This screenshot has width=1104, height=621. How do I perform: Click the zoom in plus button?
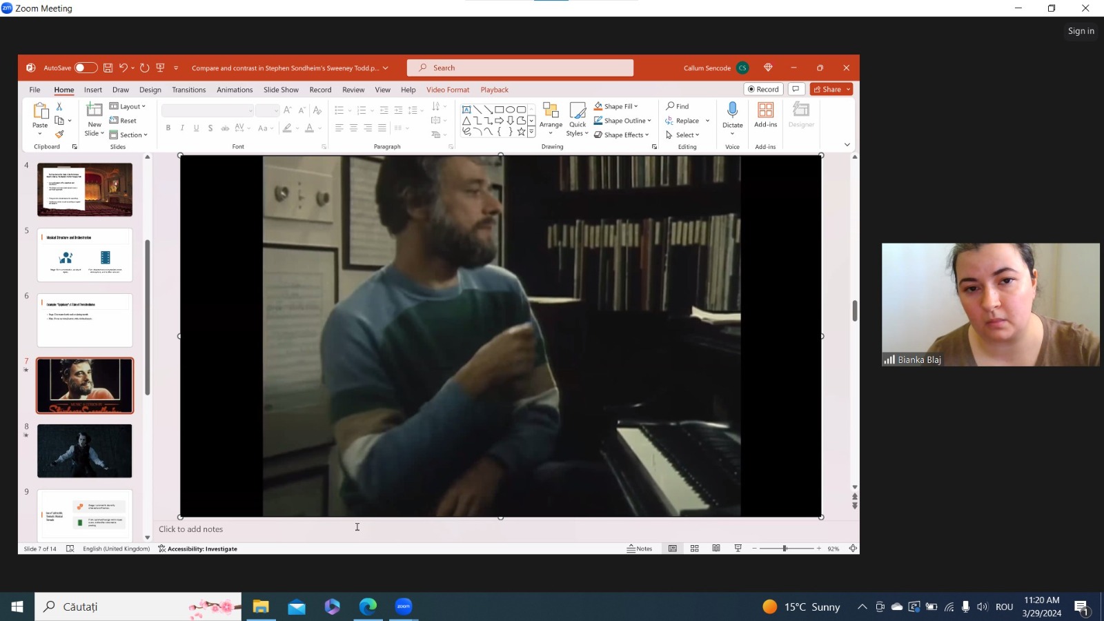(819, 549)
